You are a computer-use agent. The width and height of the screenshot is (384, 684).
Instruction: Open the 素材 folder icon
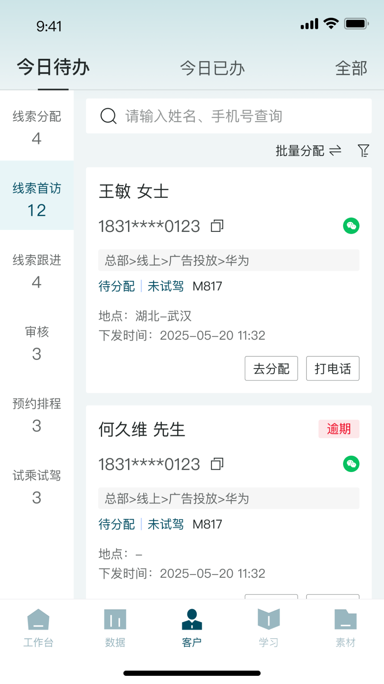(x=346, y=620)
